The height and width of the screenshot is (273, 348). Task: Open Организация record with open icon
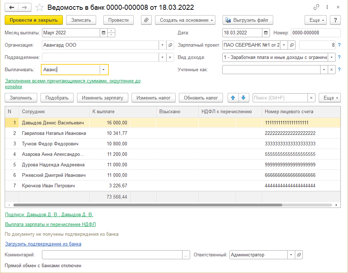point(171,45)
